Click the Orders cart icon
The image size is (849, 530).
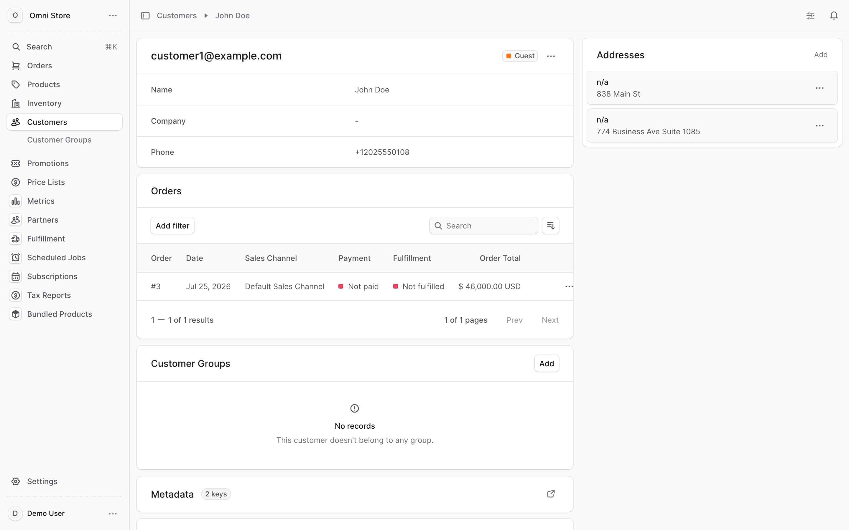15,66
